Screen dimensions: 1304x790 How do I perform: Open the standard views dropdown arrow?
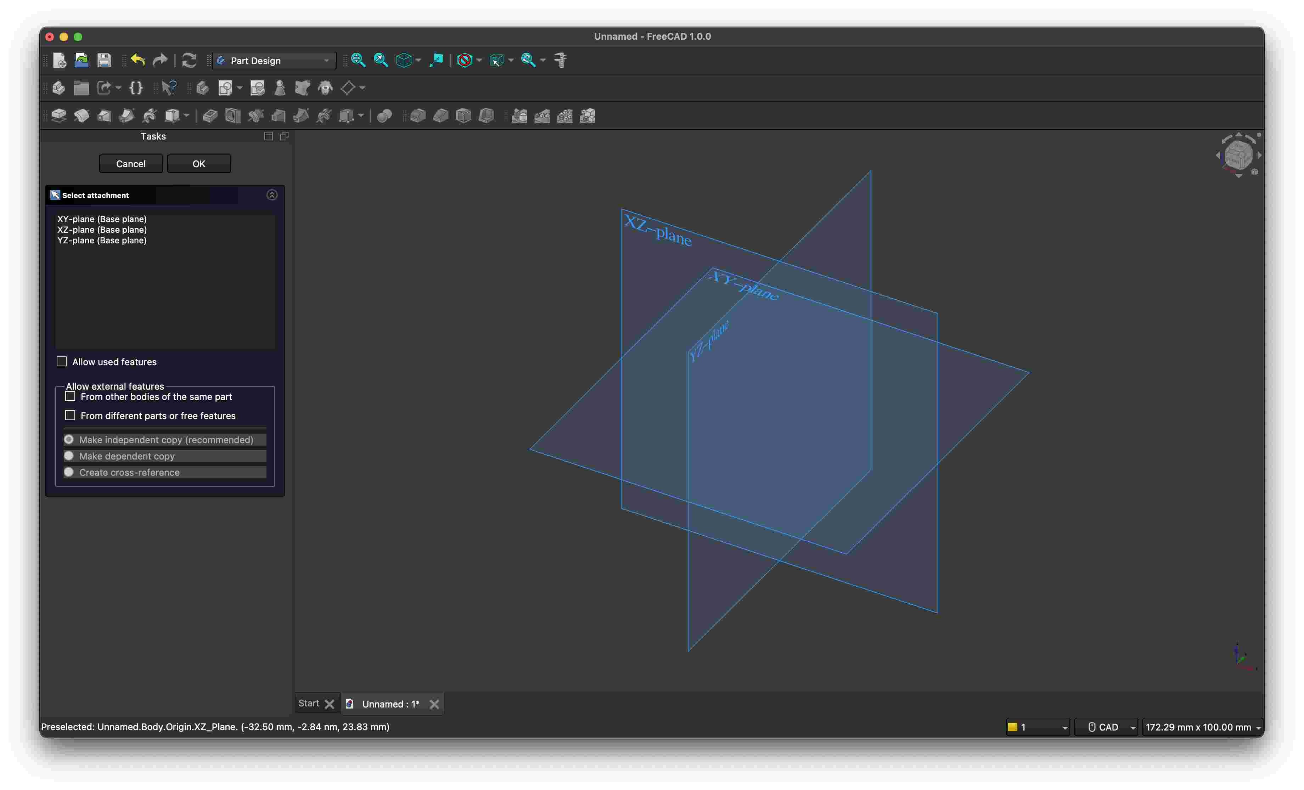pos(418,60)
